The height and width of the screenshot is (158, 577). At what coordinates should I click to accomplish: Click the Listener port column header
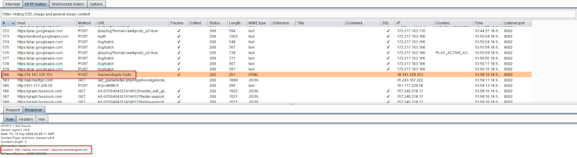(x=517, y=23)
